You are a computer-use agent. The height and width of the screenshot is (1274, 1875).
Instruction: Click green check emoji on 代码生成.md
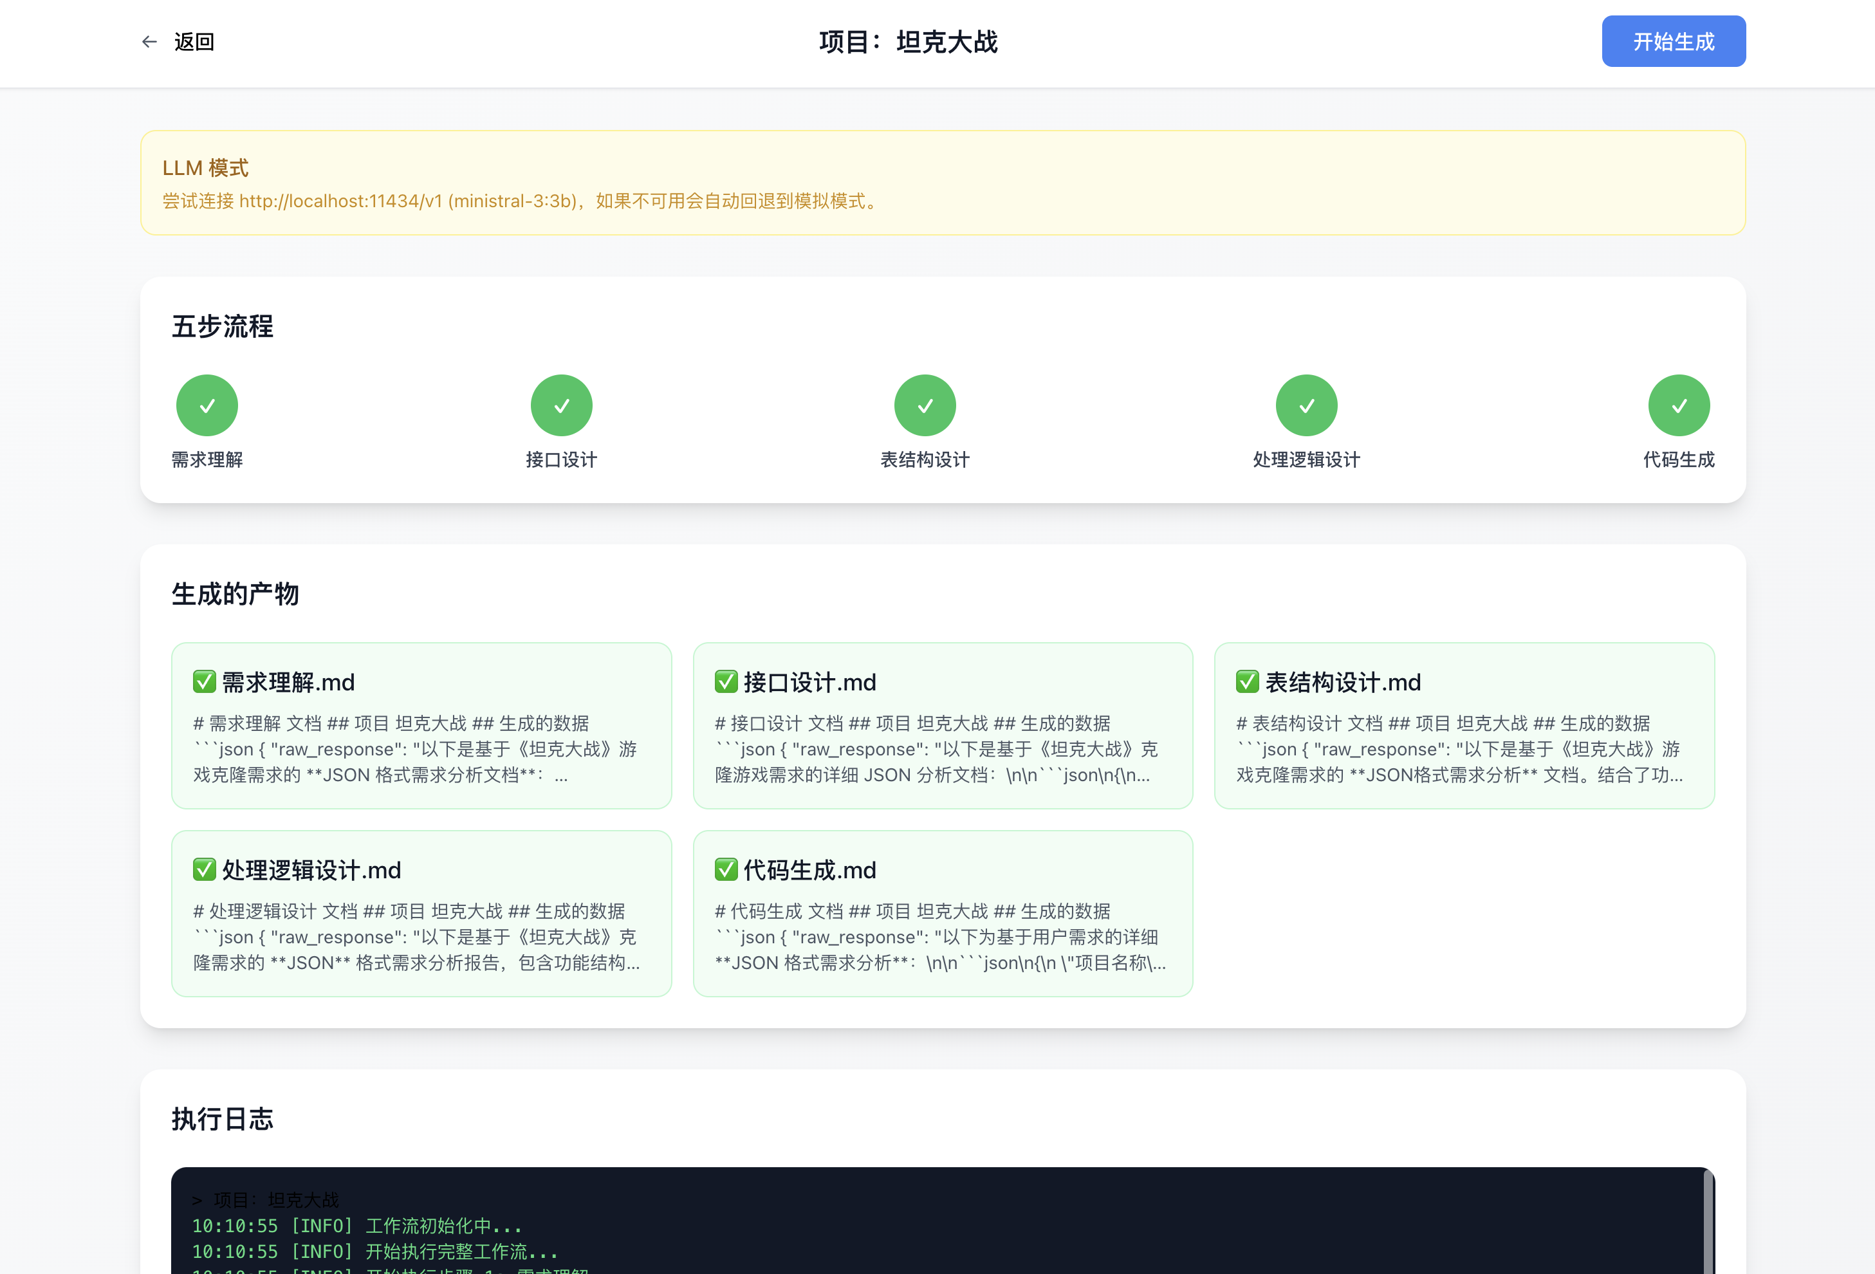tap(726, 870)
